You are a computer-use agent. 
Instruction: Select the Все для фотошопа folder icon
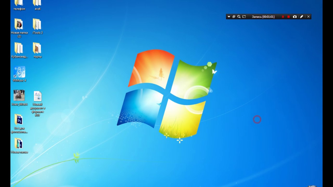pyautogui.click(x=19, y=120)
